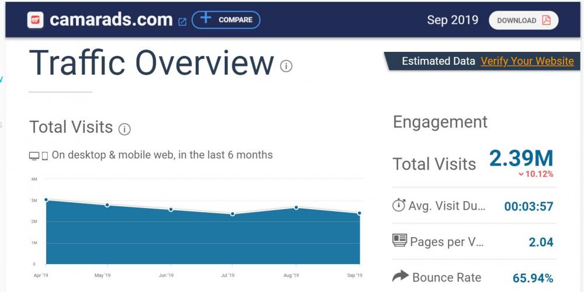
Task: Click the Bounce Rate arrow icon
Action: pyautogui.click(x=400, y=277)
